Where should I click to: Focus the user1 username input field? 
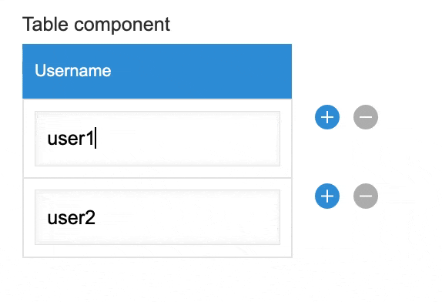coord(157,139)
